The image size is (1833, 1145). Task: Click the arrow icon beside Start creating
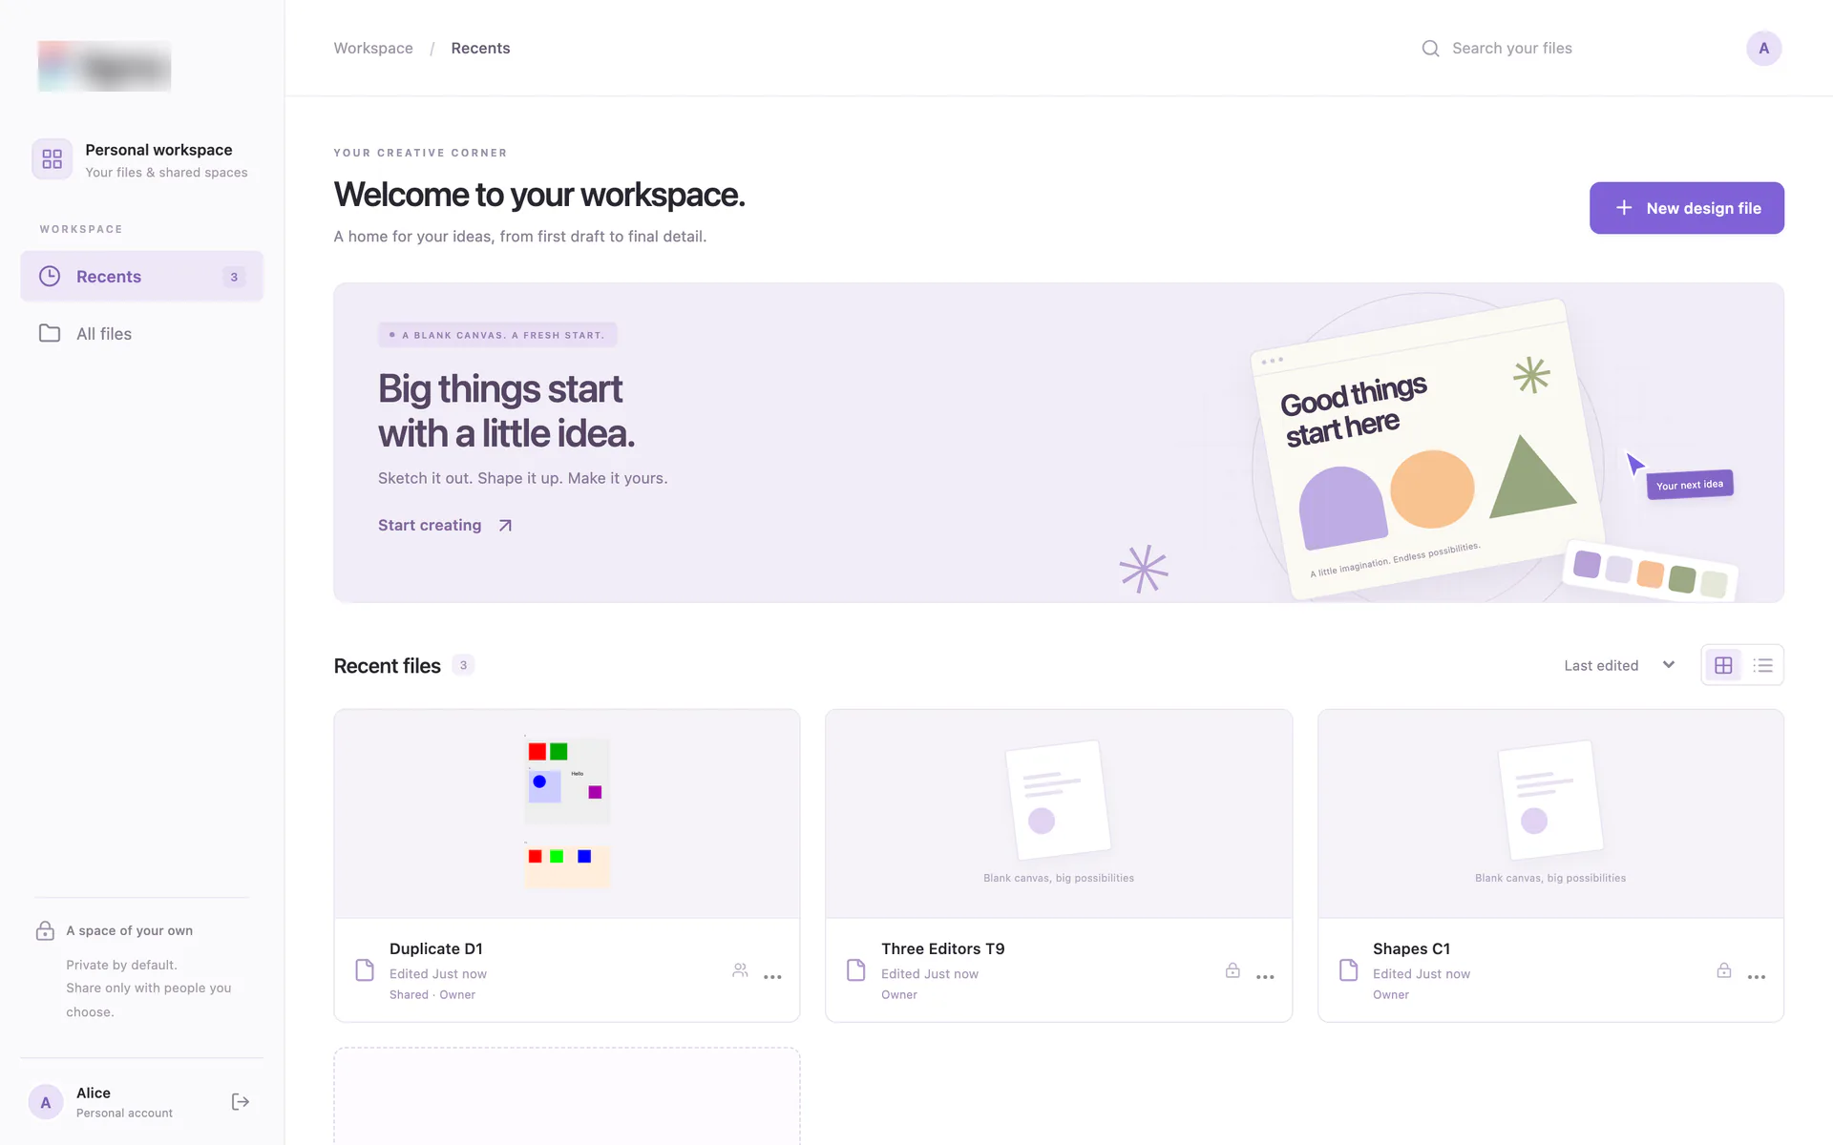point(505,526)
